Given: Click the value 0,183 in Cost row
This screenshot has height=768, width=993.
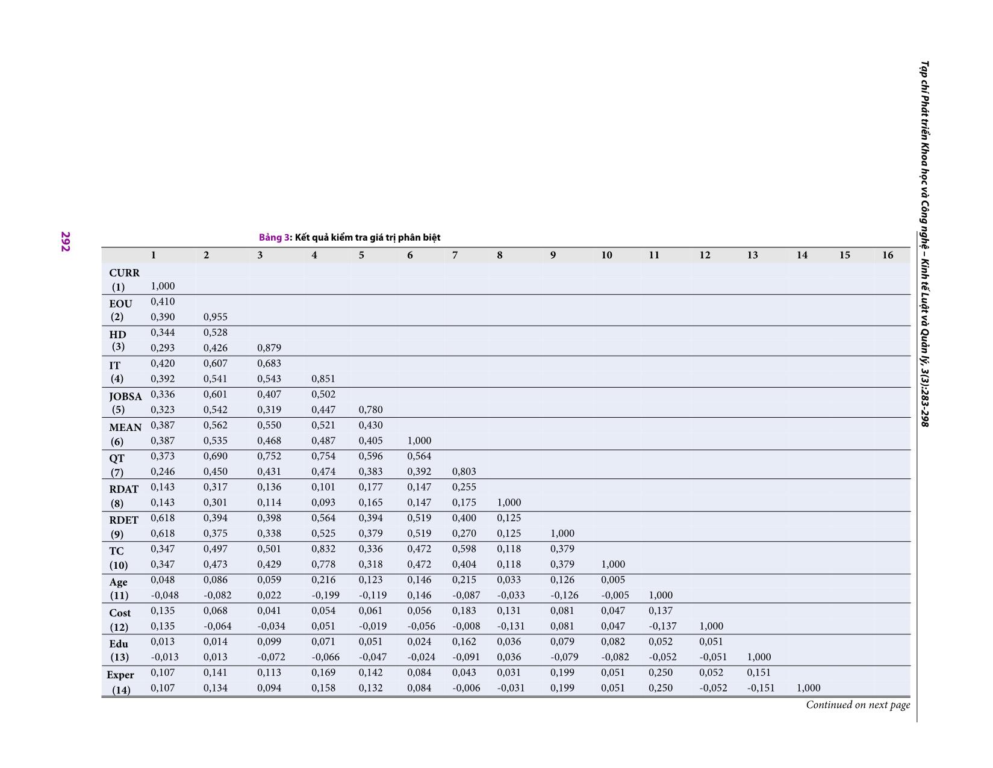Looking at the screenshot, I should [x=464, y=611].
